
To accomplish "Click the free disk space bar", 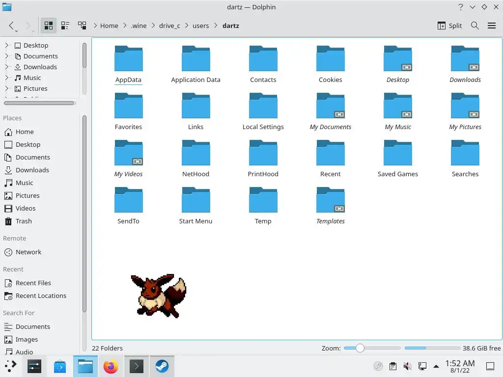I will 432,348.
